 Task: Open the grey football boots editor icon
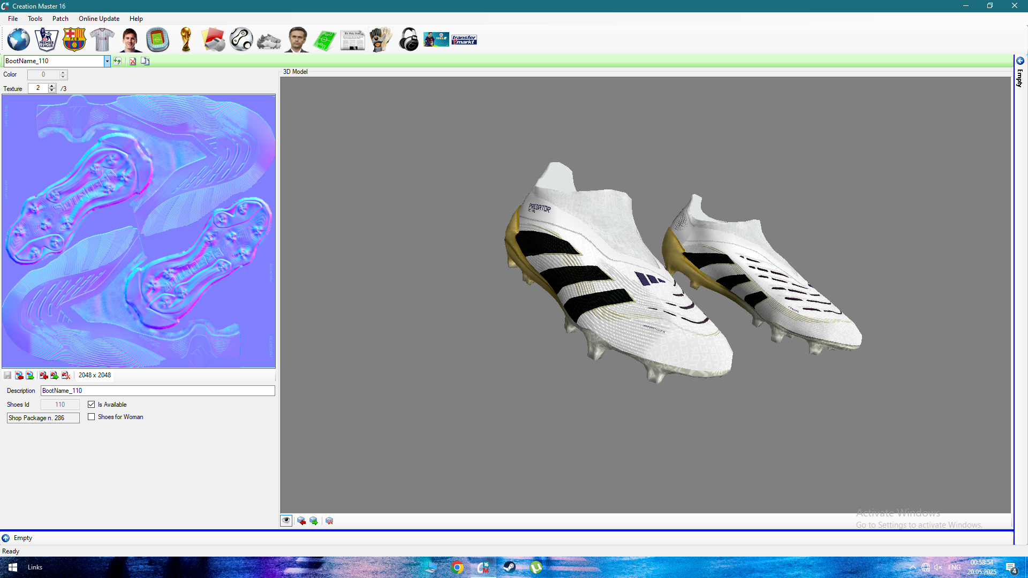[269, 41]
